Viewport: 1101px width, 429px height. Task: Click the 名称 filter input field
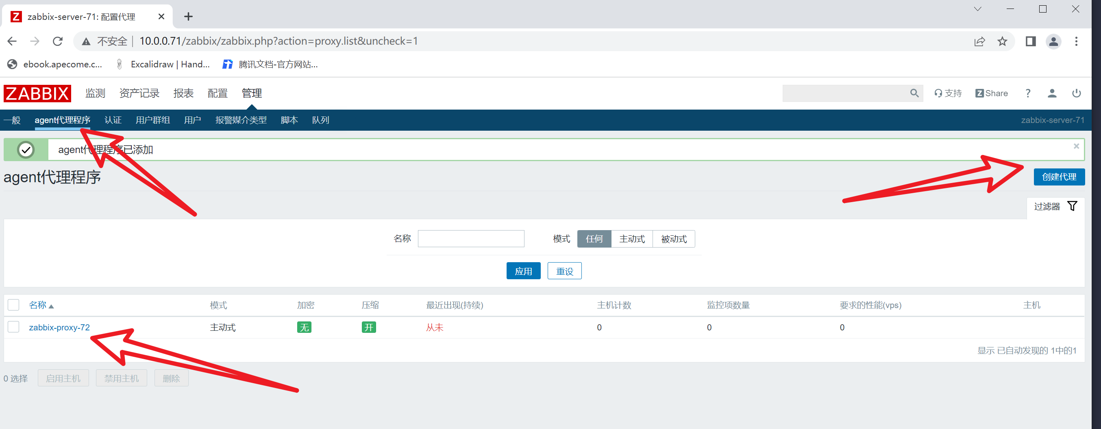471,239
